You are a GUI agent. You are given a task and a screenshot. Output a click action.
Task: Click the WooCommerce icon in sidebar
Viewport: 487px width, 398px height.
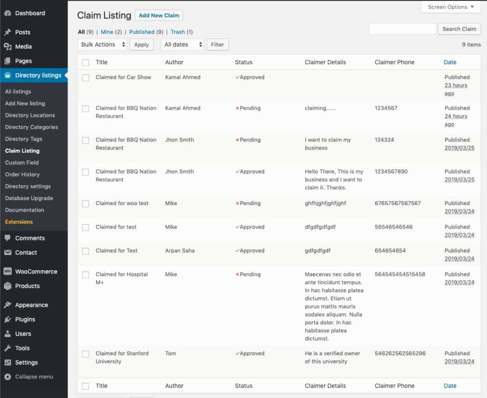8,272
